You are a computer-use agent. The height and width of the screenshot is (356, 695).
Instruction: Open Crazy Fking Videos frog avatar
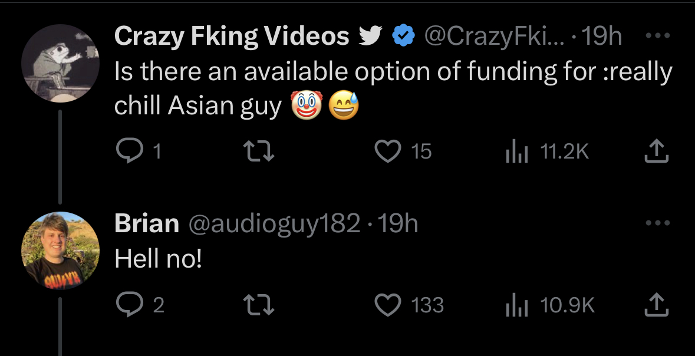coord(60,64)
